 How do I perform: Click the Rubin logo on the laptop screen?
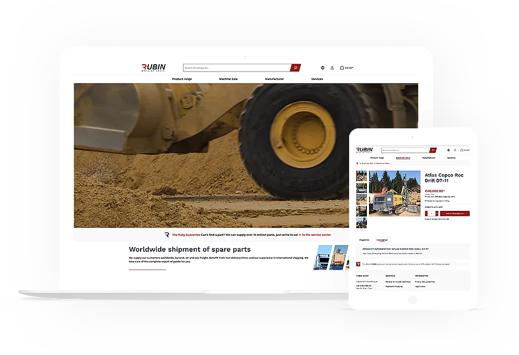(x=154, y=68)
